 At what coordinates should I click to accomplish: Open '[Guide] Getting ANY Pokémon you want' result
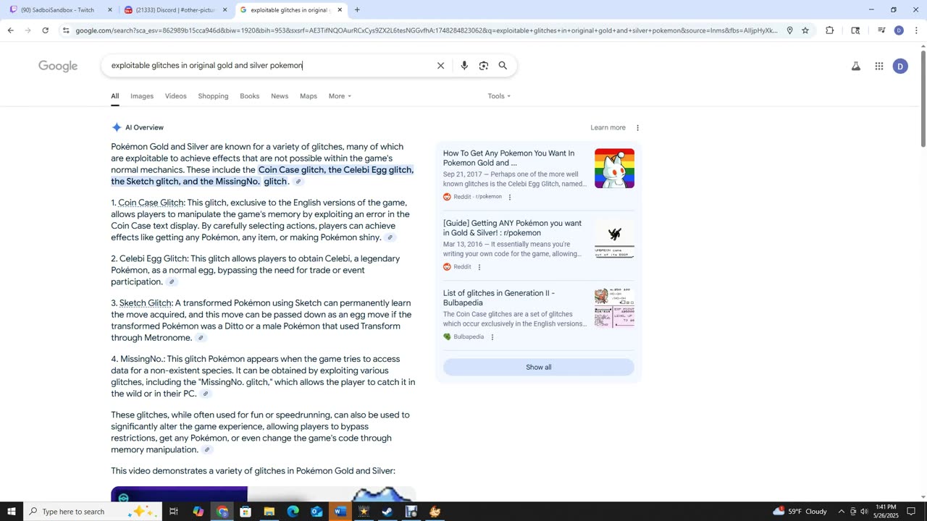(512, 229)
